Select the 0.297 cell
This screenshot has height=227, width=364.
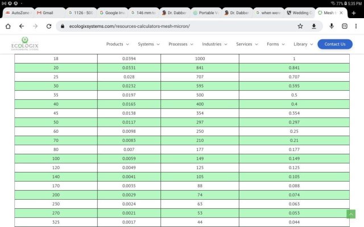coord(294,122)
